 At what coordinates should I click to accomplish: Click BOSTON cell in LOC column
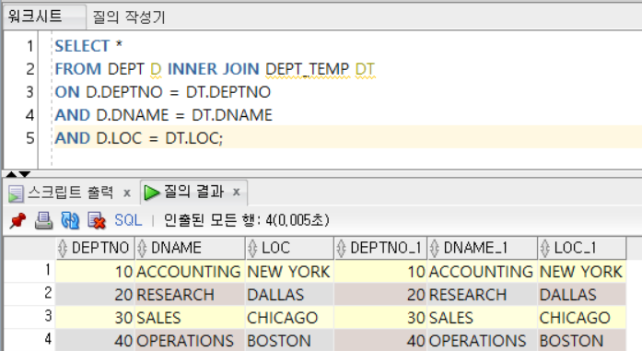[x=290, y=340]
